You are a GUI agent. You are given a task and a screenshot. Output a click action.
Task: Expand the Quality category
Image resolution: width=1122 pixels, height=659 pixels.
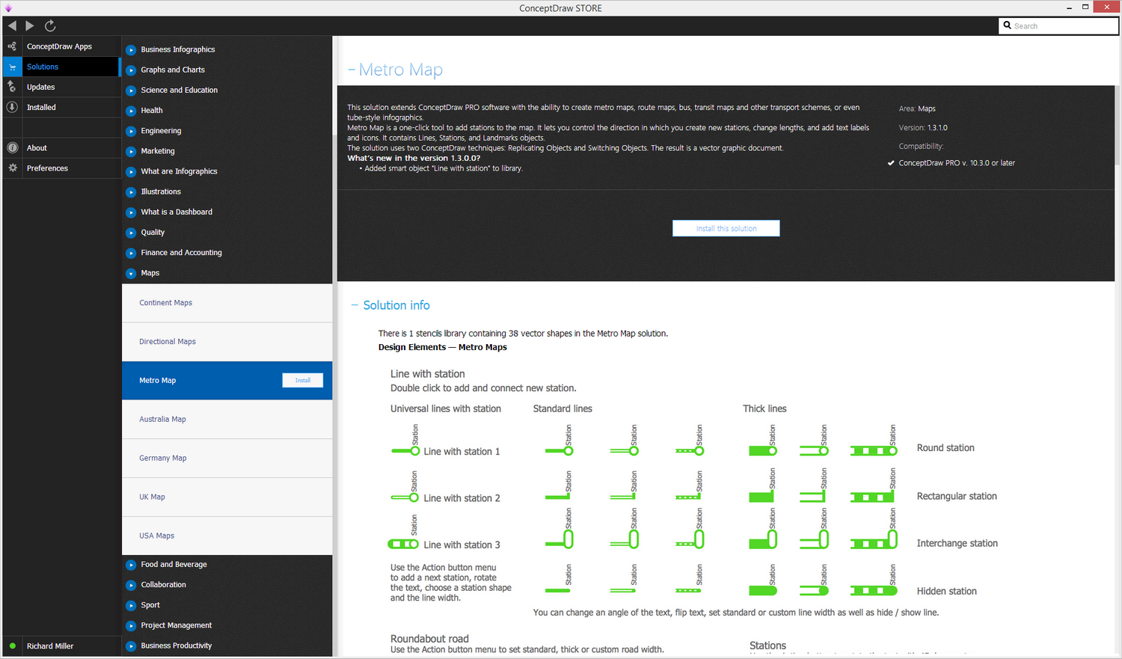(131, 233)
